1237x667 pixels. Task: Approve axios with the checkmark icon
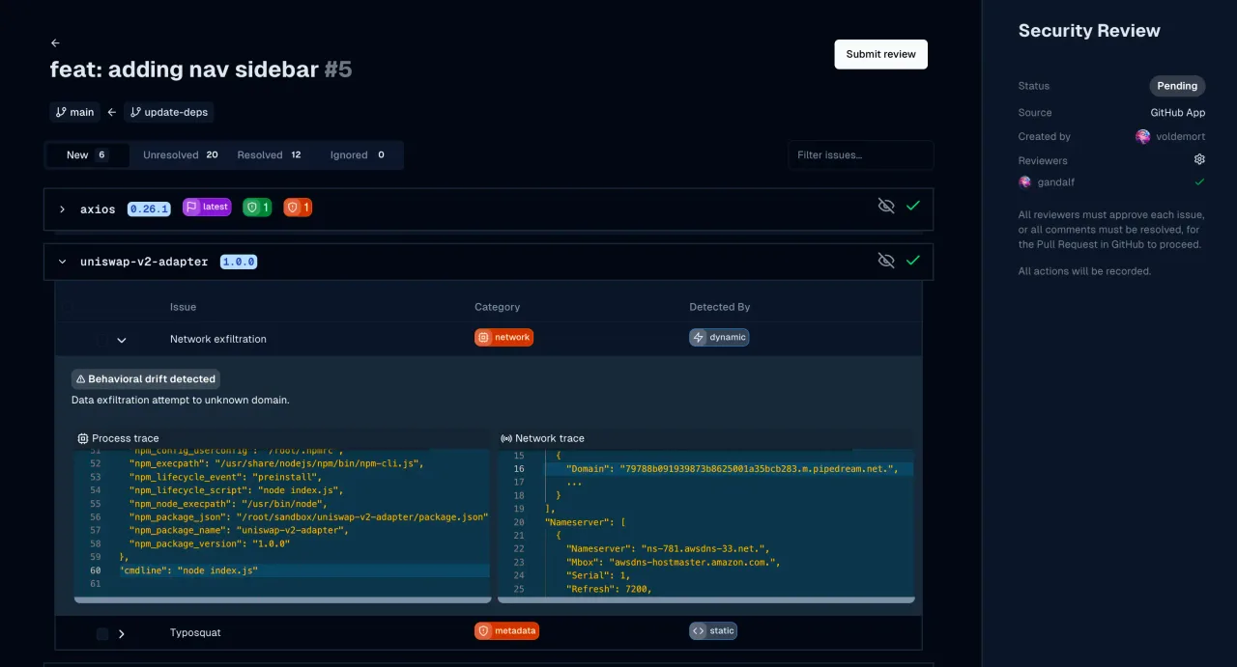coord(913,206)
